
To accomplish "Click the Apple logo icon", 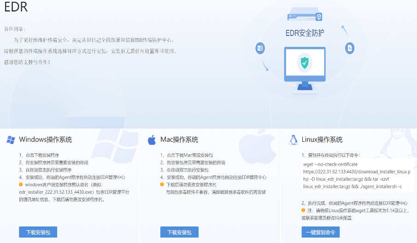I will click(152, 140).
